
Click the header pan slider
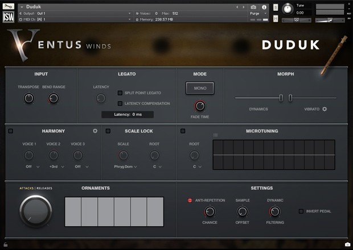[297, 20]
